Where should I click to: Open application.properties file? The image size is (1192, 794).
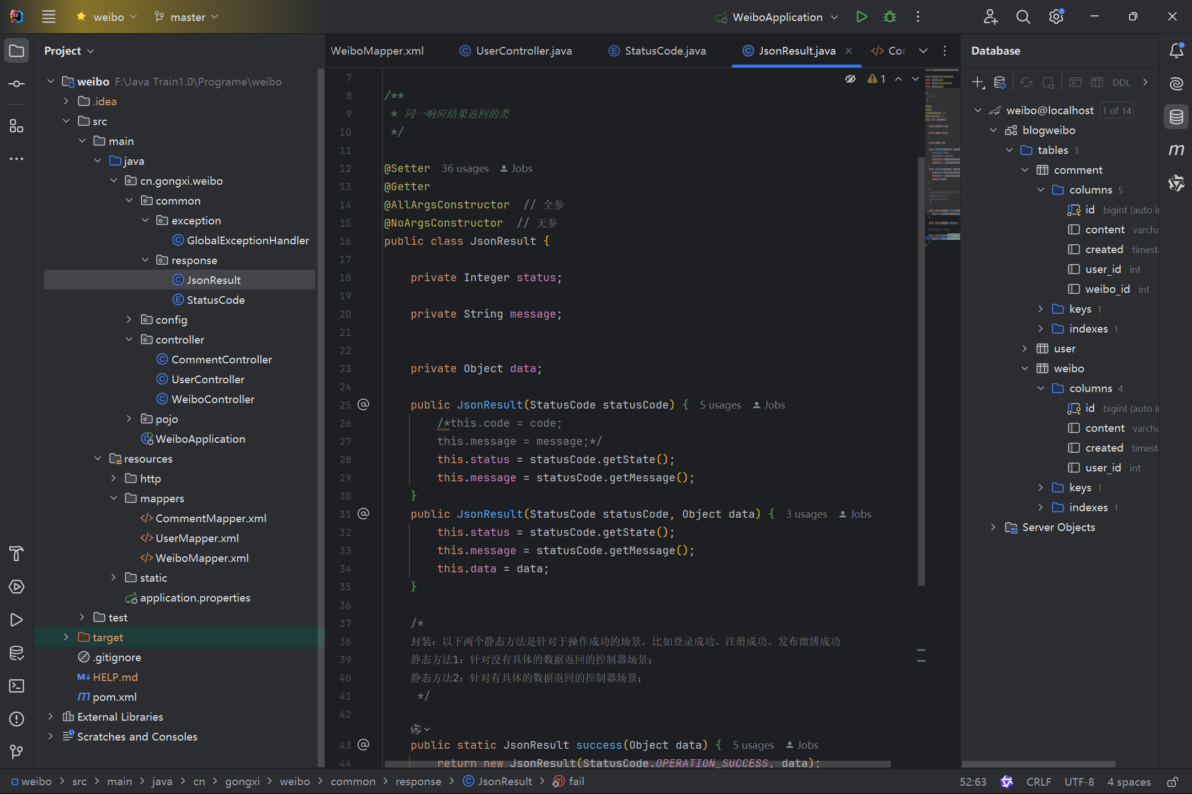(195, 598)
